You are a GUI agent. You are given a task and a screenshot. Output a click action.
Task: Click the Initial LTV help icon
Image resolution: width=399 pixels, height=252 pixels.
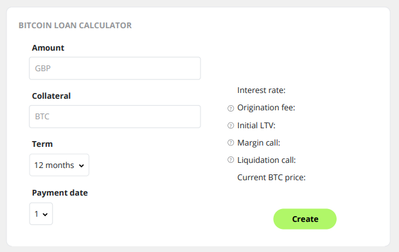pyautogui.click(x=231, y=126)
